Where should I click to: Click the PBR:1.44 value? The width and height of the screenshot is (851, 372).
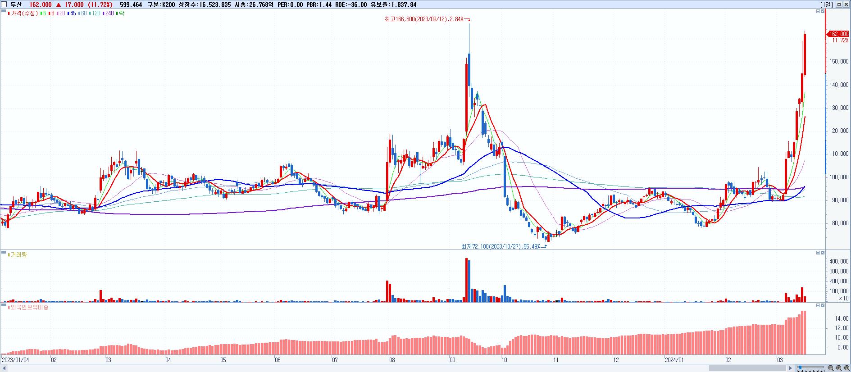pos(319,5)
